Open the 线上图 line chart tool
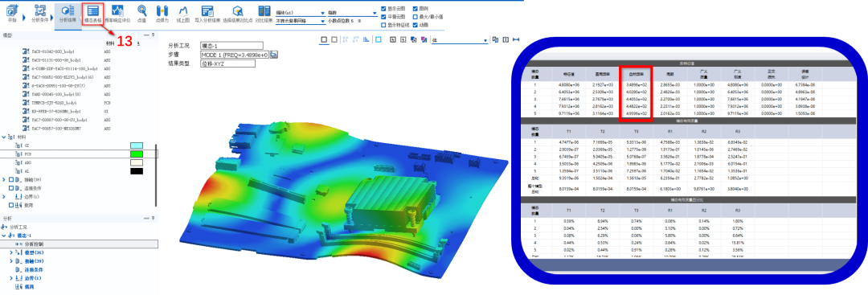The width and height of the screenshot is (868, 295). point(183,13)
